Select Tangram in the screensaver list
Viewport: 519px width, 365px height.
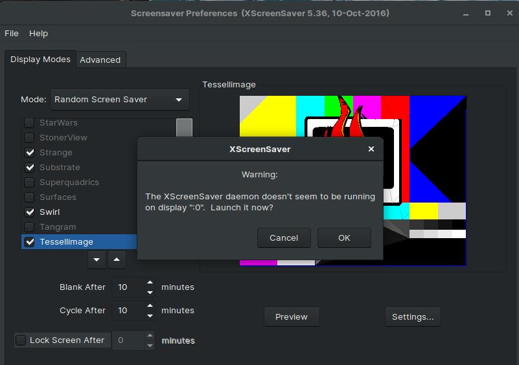(x=58, y=227)
